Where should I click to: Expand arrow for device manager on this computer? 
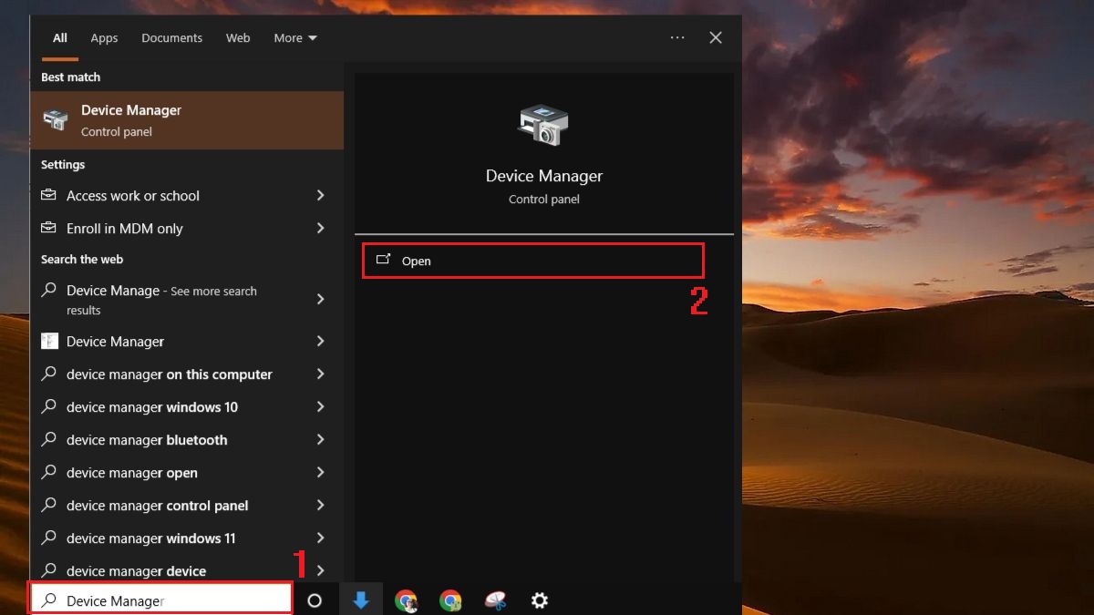pos(320,374)
